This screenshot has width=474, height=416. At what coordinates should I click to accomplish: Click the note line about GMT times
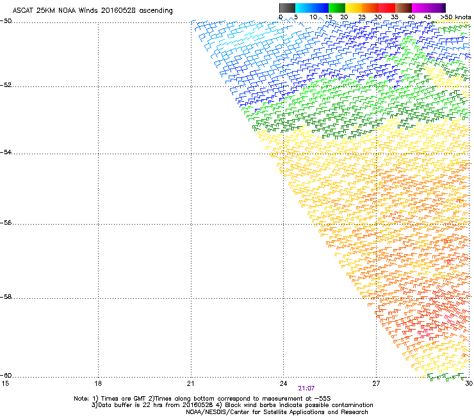coord(202,399)
